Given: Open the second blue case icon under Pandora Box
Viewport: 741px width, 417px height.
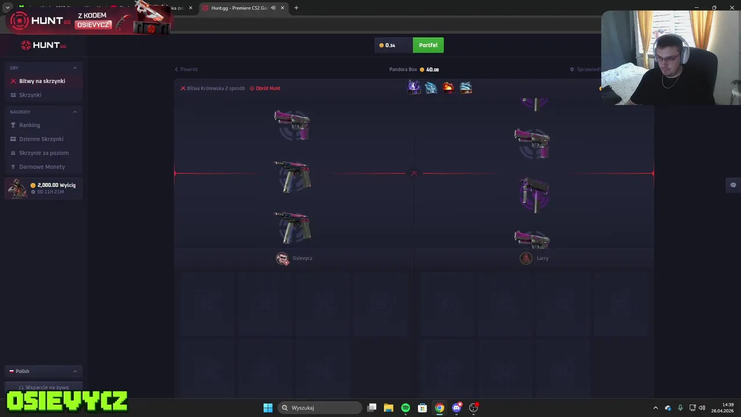Looking at the screenshot, I should pyautogui.click(x=431, y=87).
